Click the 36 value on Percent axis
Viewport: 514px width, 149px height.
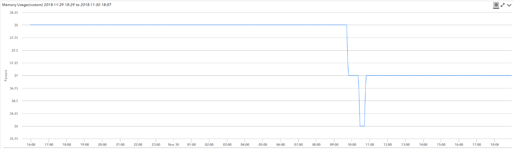[16, 126]
